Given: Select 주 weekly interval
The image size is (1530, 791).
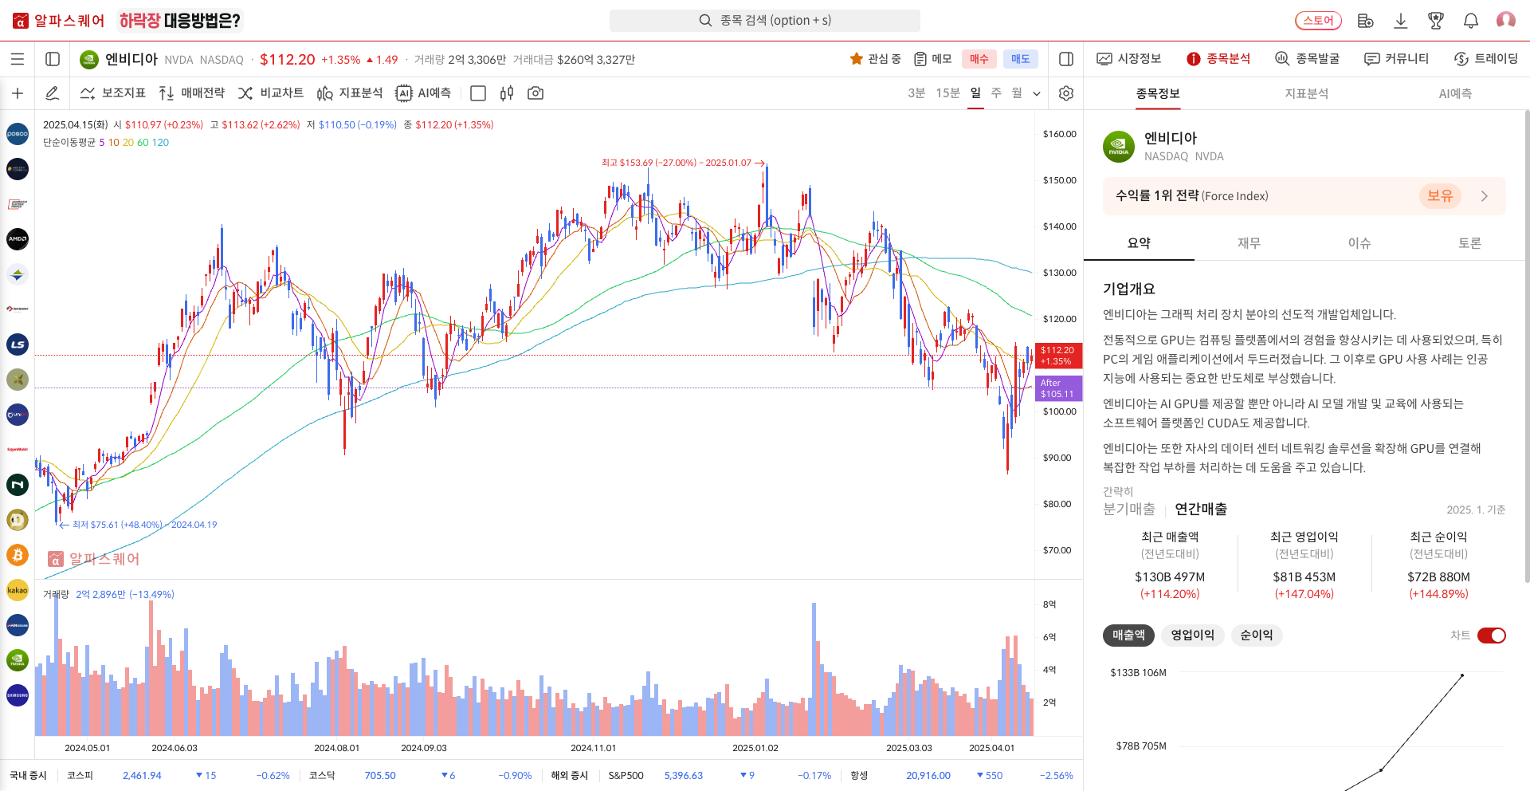Looking at the screenshot, I should [996, 93].
